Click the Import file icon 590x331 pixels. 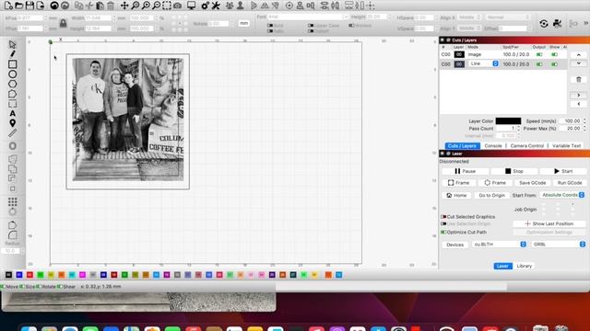click(x=40, y=6)
